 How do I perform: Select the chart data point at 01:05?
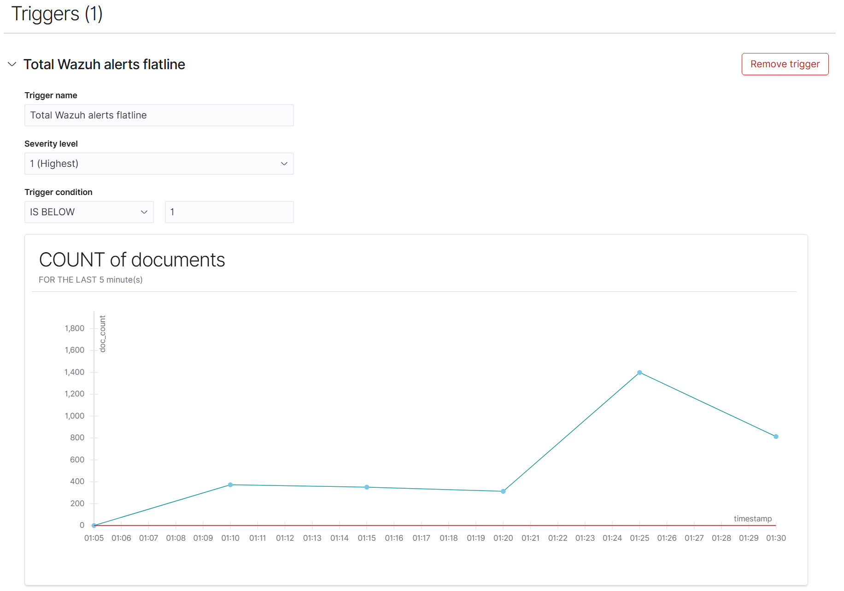click(x=94, y=525)
